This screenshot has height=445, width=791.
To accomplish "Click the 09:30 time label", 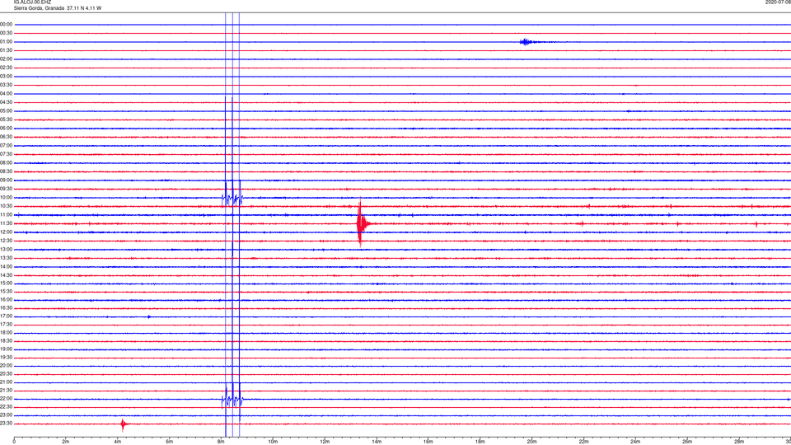I will click(x=7, y=189).
